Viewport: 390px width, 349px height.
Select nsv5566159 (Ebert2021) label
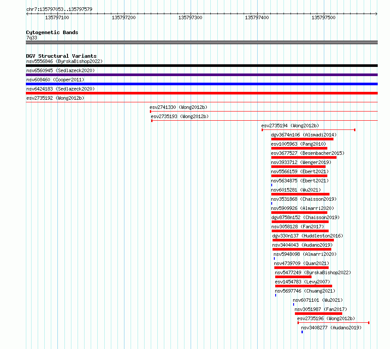point(300,171)
